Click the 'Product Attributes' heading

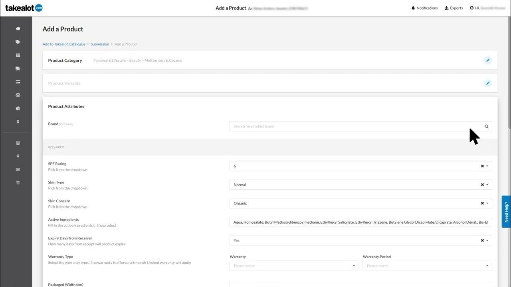click(66, 106)
